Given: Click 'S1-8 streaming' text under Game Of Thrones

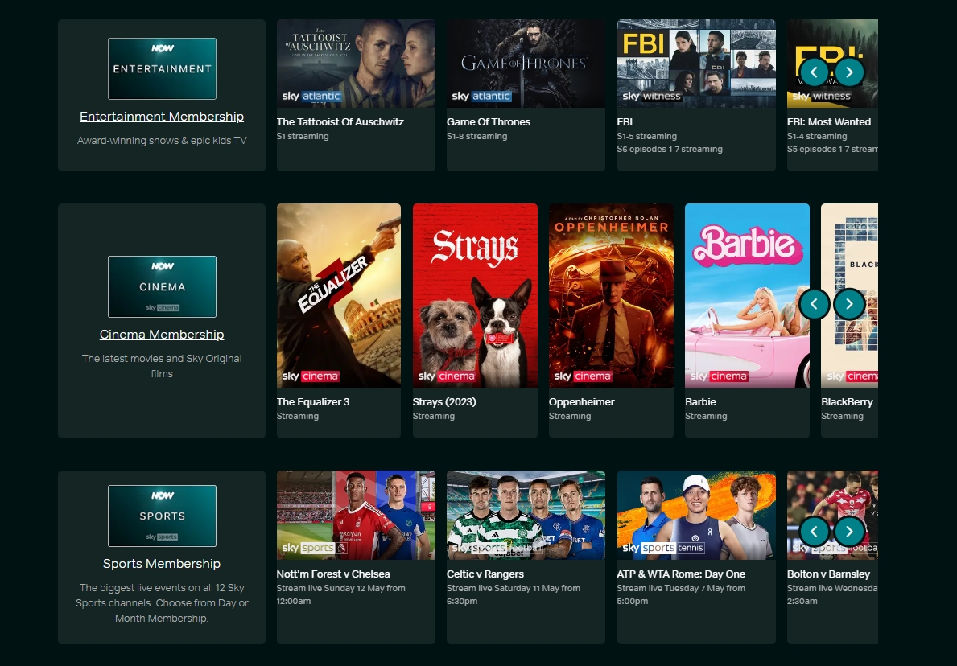Looking at the screenshot, I should pos(476,136).
